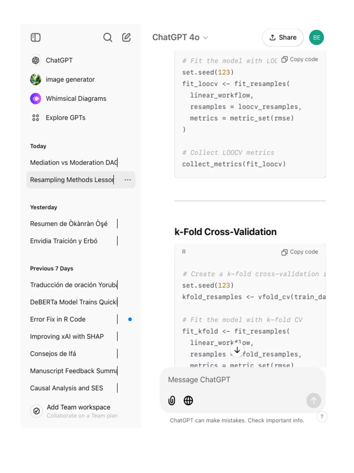Screen dimensions: 354x473
Task: Copy code from k-Fold R block
Action: pyautogui.click(x=300, y=252)
